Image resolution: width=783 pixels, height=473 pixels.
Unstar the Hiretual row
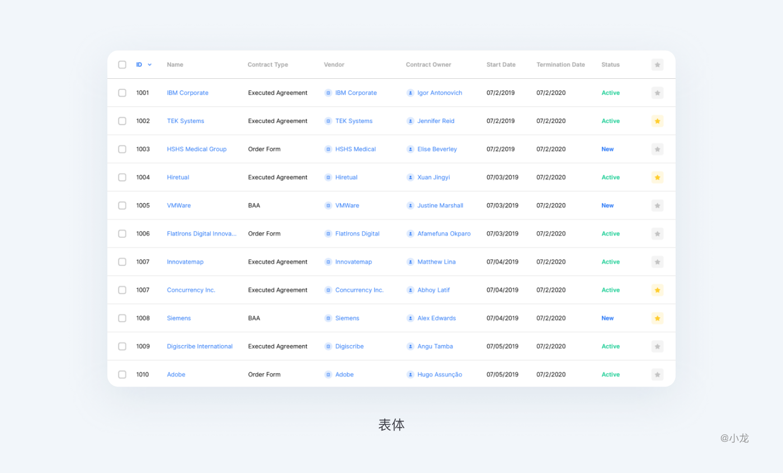(x=657, y=178)
